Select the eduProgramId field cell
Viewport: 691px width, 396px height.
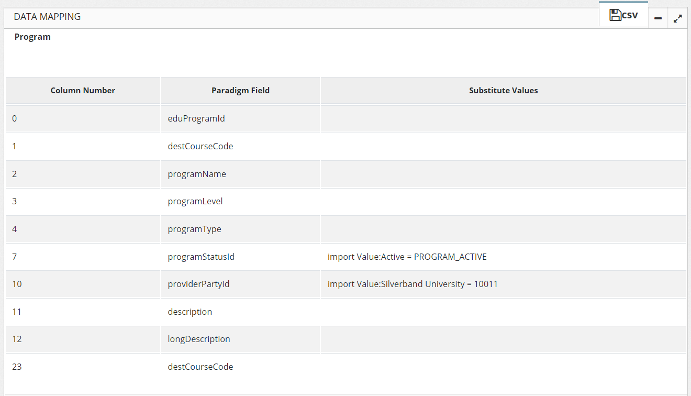(x=196, y=118)
